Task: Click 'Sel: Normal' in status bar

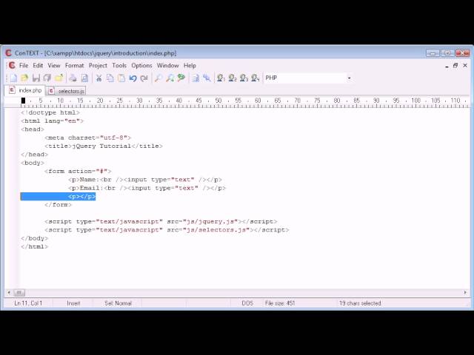Action: click(118, 303)
